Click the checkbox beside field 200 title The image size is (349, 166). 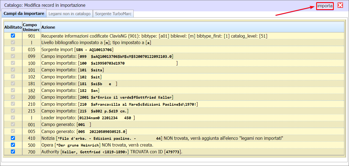(x=13, y=97)
